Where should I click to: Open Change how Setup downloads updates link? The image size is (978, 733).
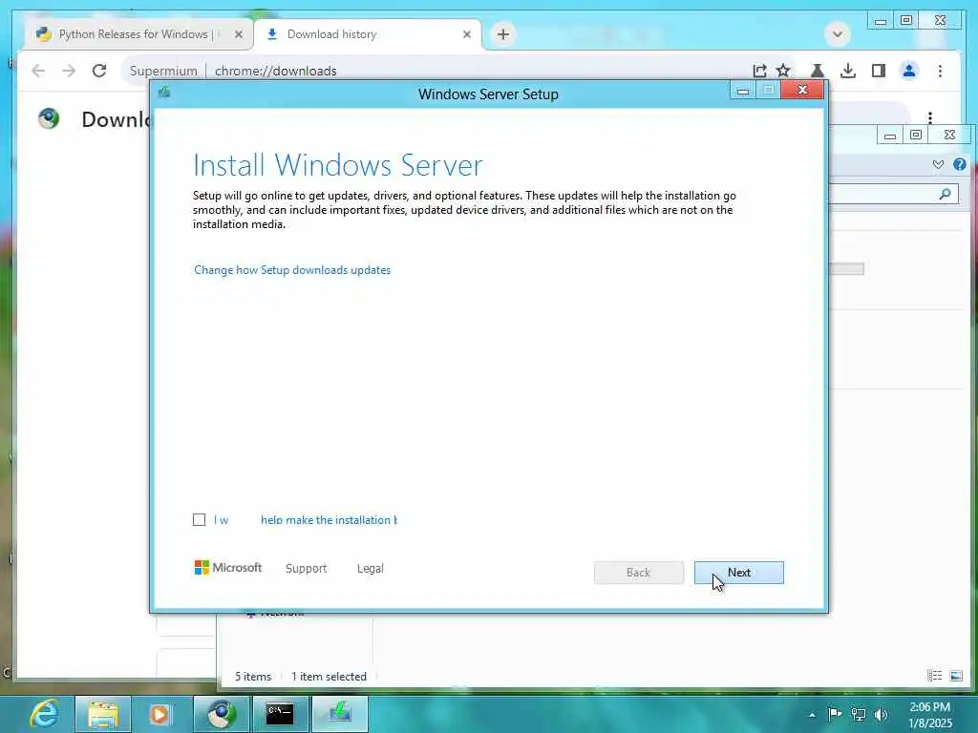pyautogui.click(x=292, y=270)
